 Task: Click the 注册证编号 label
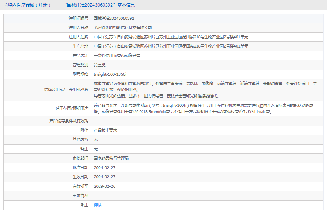pos(78,18)
